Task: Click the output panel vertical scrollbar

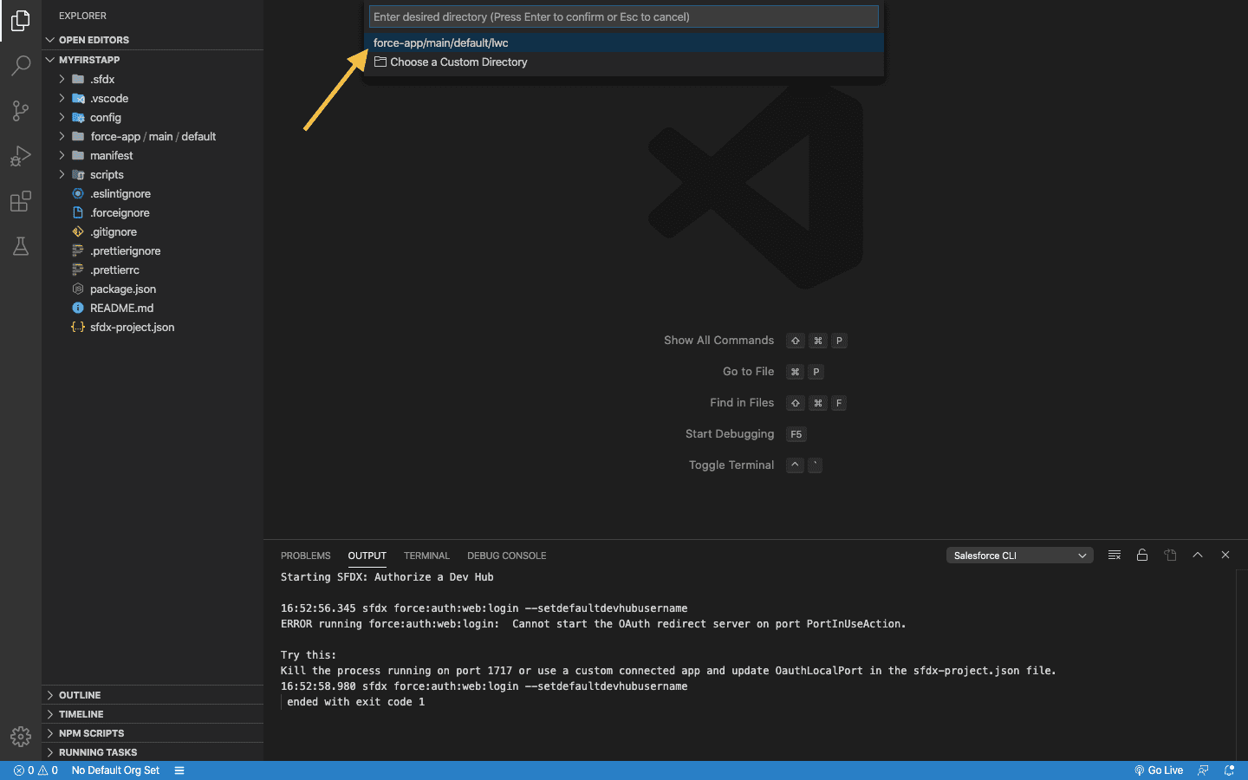Action: coord(1242,665)
